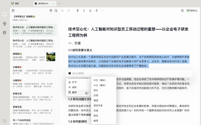Click the 翻译 icon in the AI menu
Viewport: 201px width, 125px height.
pos(70,92)
